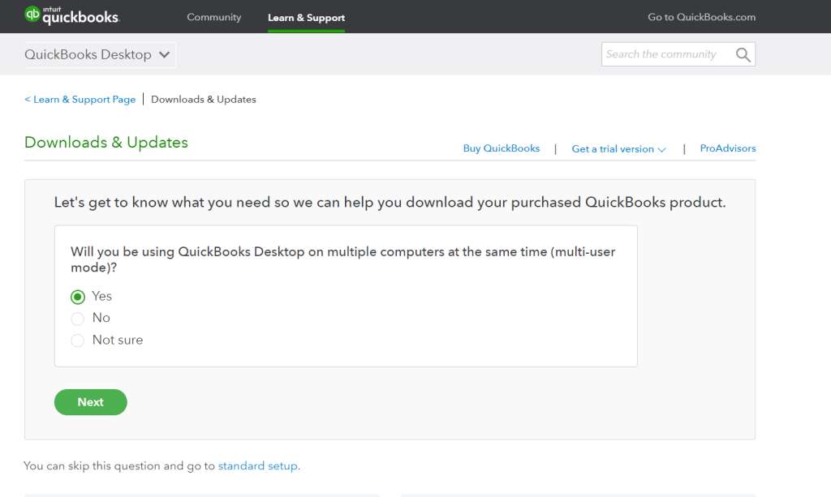Return to Learn & Support Page
Image resolution: width=831 pixels, height=497 pixels.
click(x=80, y=99)
